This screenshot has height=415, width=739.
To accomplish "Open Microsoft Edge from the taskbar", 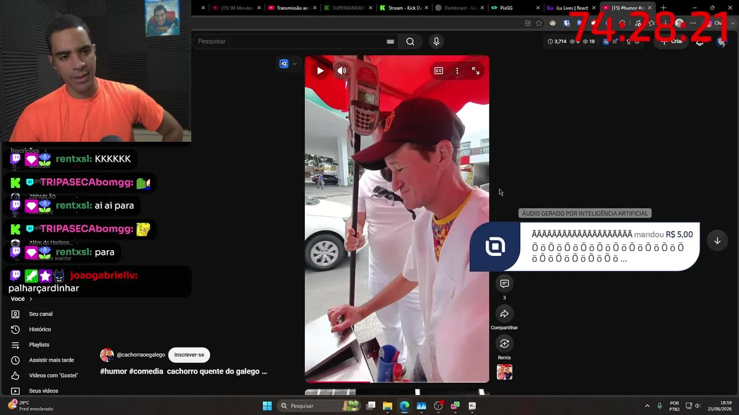I will click(404, 406).
